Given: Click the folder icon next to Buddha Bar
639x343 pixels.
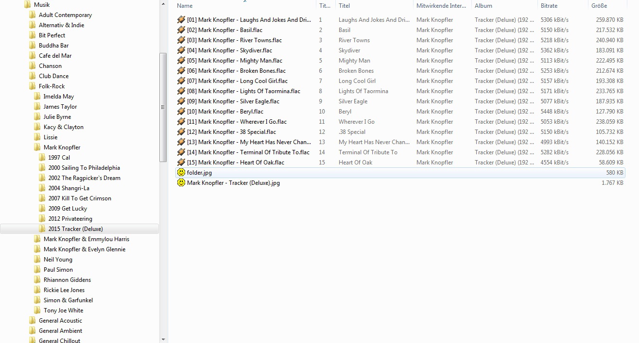Looking at the screenshot, I should click(33, 46).
